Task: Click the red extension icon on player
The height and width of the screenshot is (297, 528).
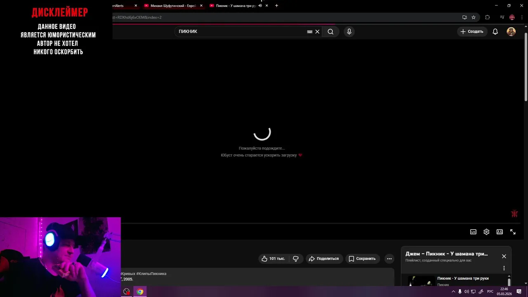Action: tap(514, 214)
